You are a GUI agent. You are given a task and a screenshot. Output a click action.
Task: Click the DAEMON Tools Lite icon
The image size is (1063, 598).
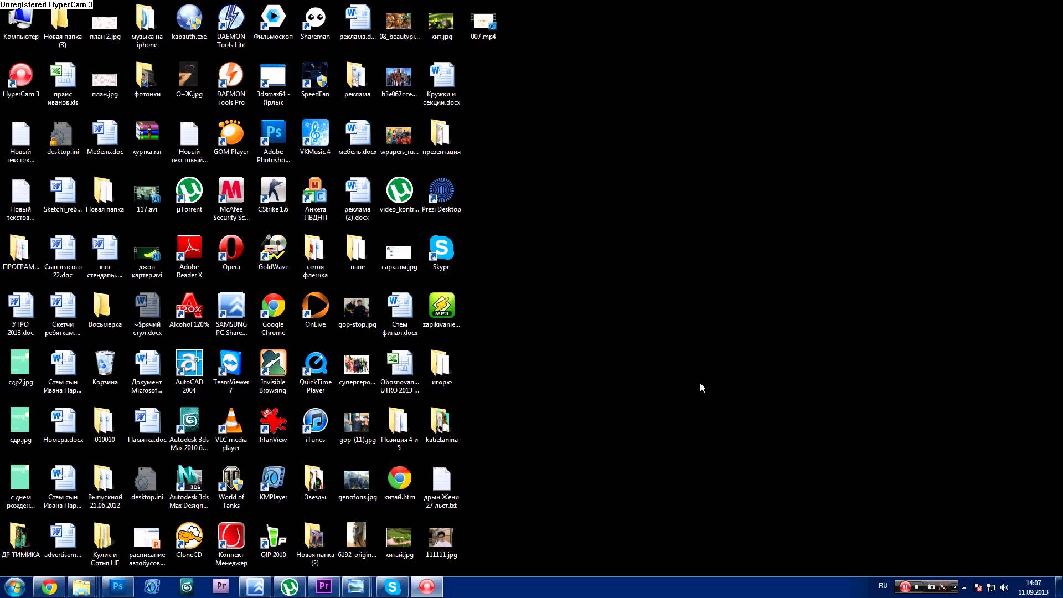coord(231,27)
